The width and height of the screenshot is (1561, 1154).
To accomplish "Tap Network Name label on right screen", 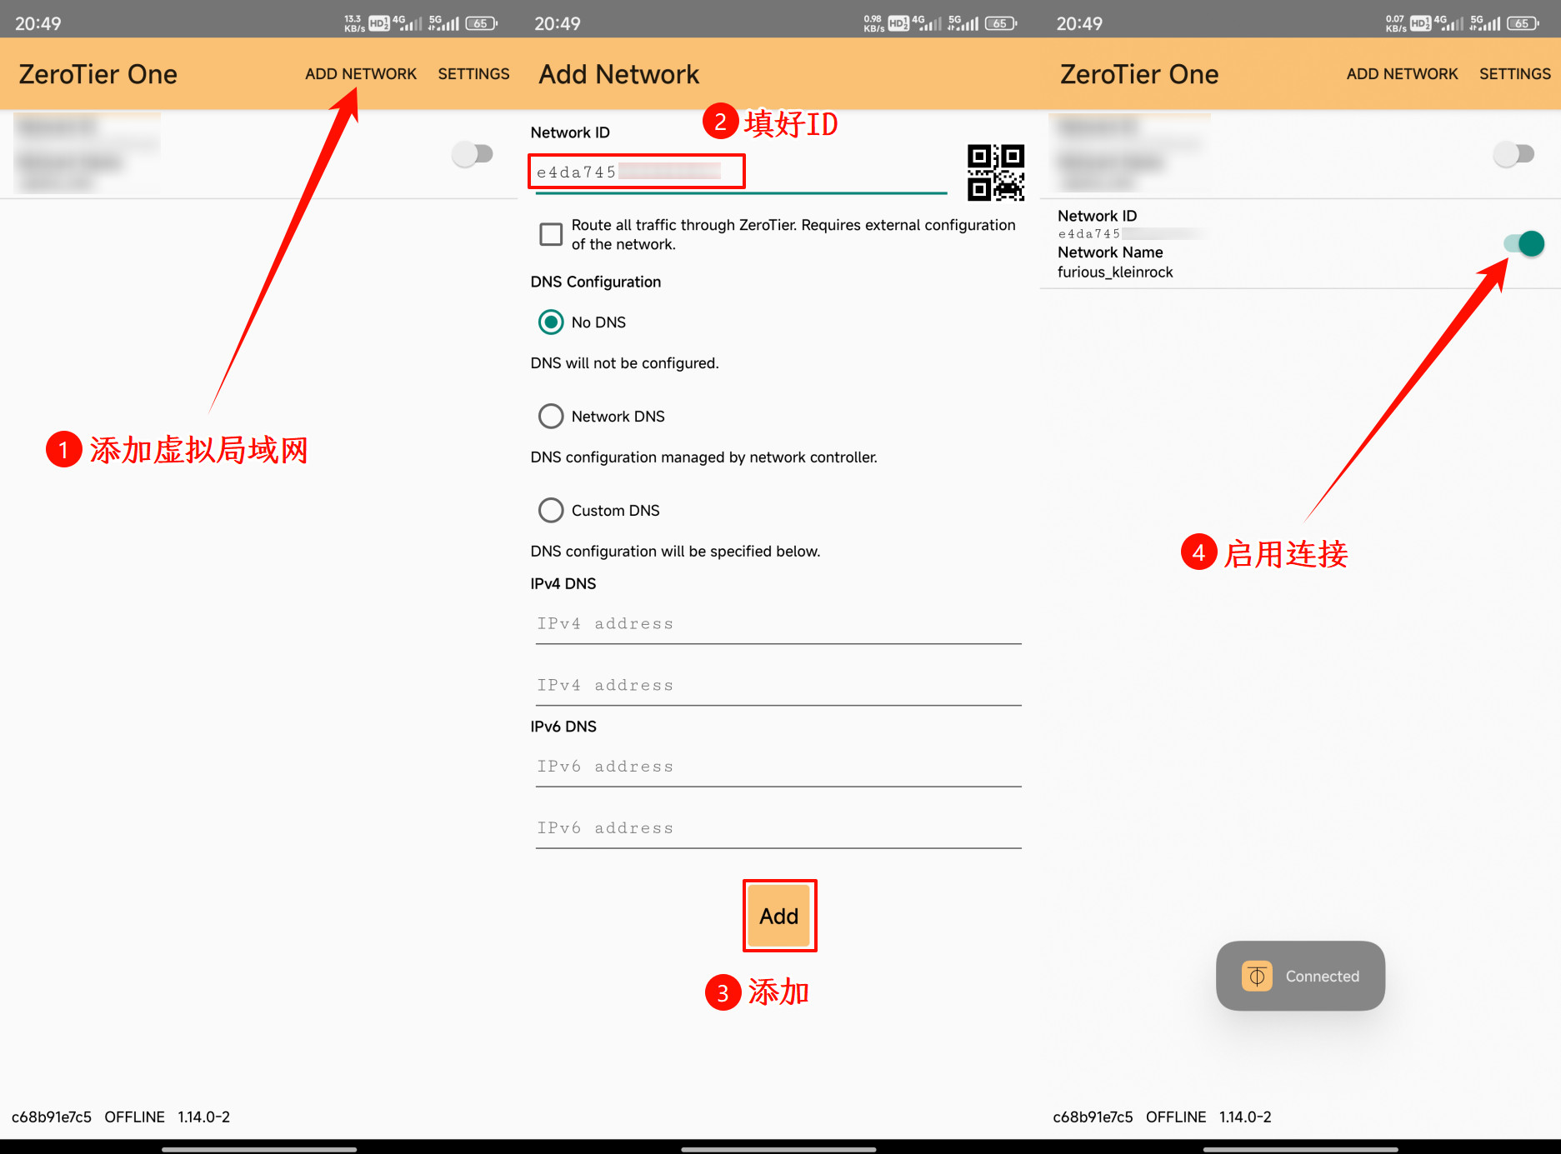I will pyautogui.click(x=1110, y=252).
